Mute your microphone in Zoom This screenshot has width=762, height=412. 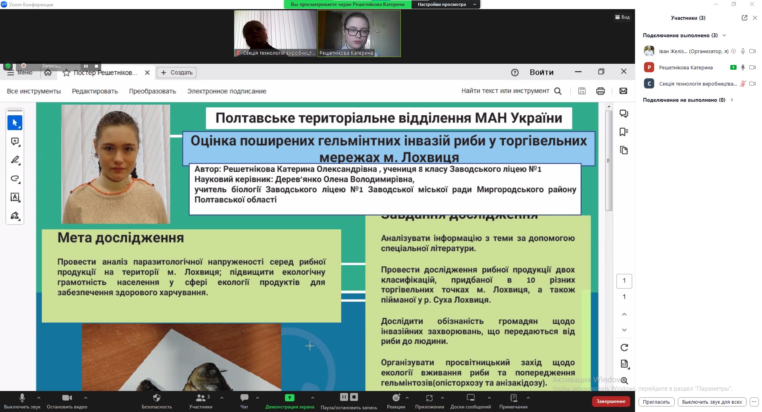pos(22,401)
